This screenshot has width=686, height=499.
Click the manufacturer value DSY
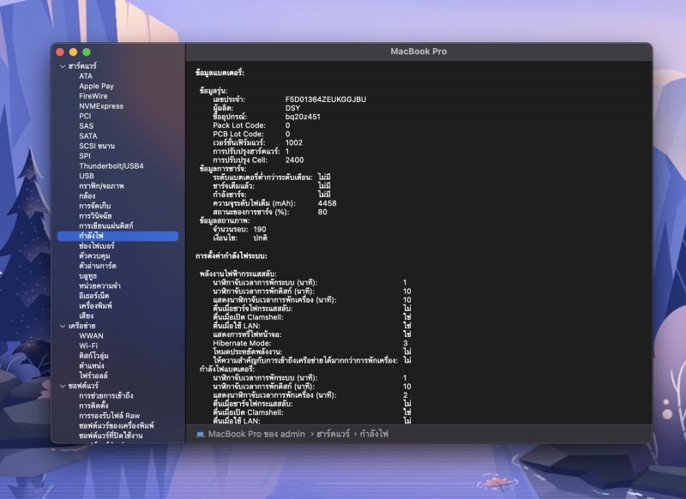pyautogui.click(x=292, y=108)
